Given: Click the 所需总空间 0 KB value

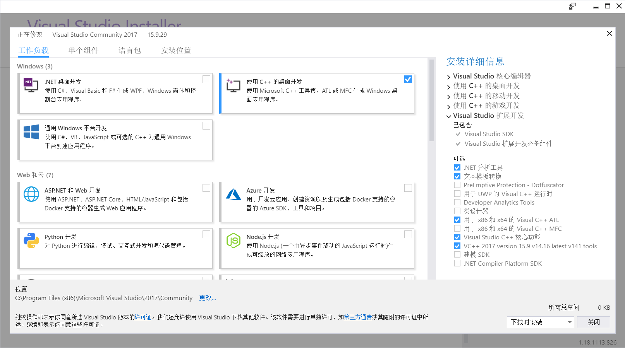Looking at the screenshot, I should pos(604,307).
